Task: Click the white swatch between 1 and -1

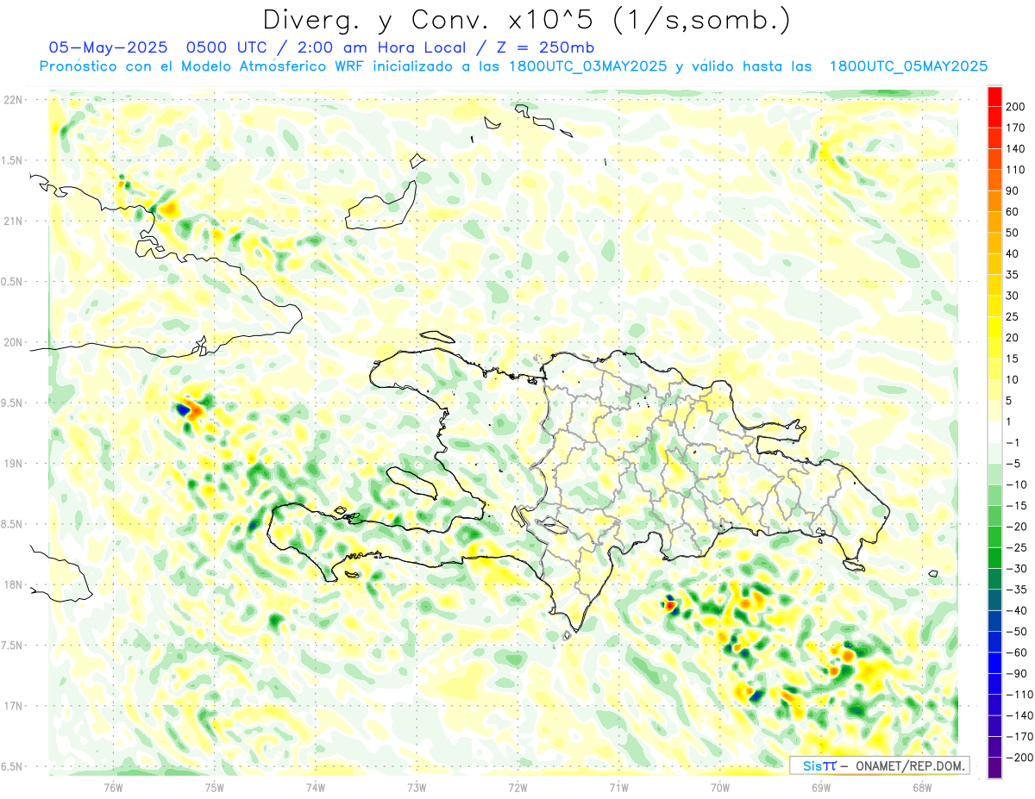Action: pos(994,432)
